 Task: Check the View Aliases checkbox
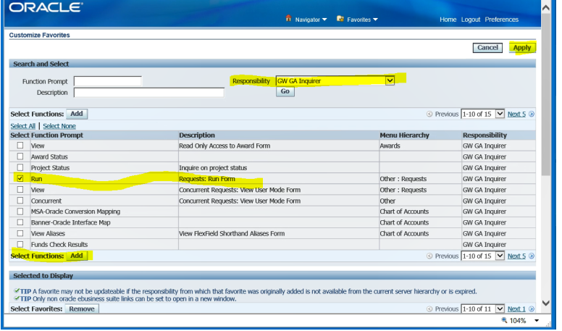pos(20,233)
